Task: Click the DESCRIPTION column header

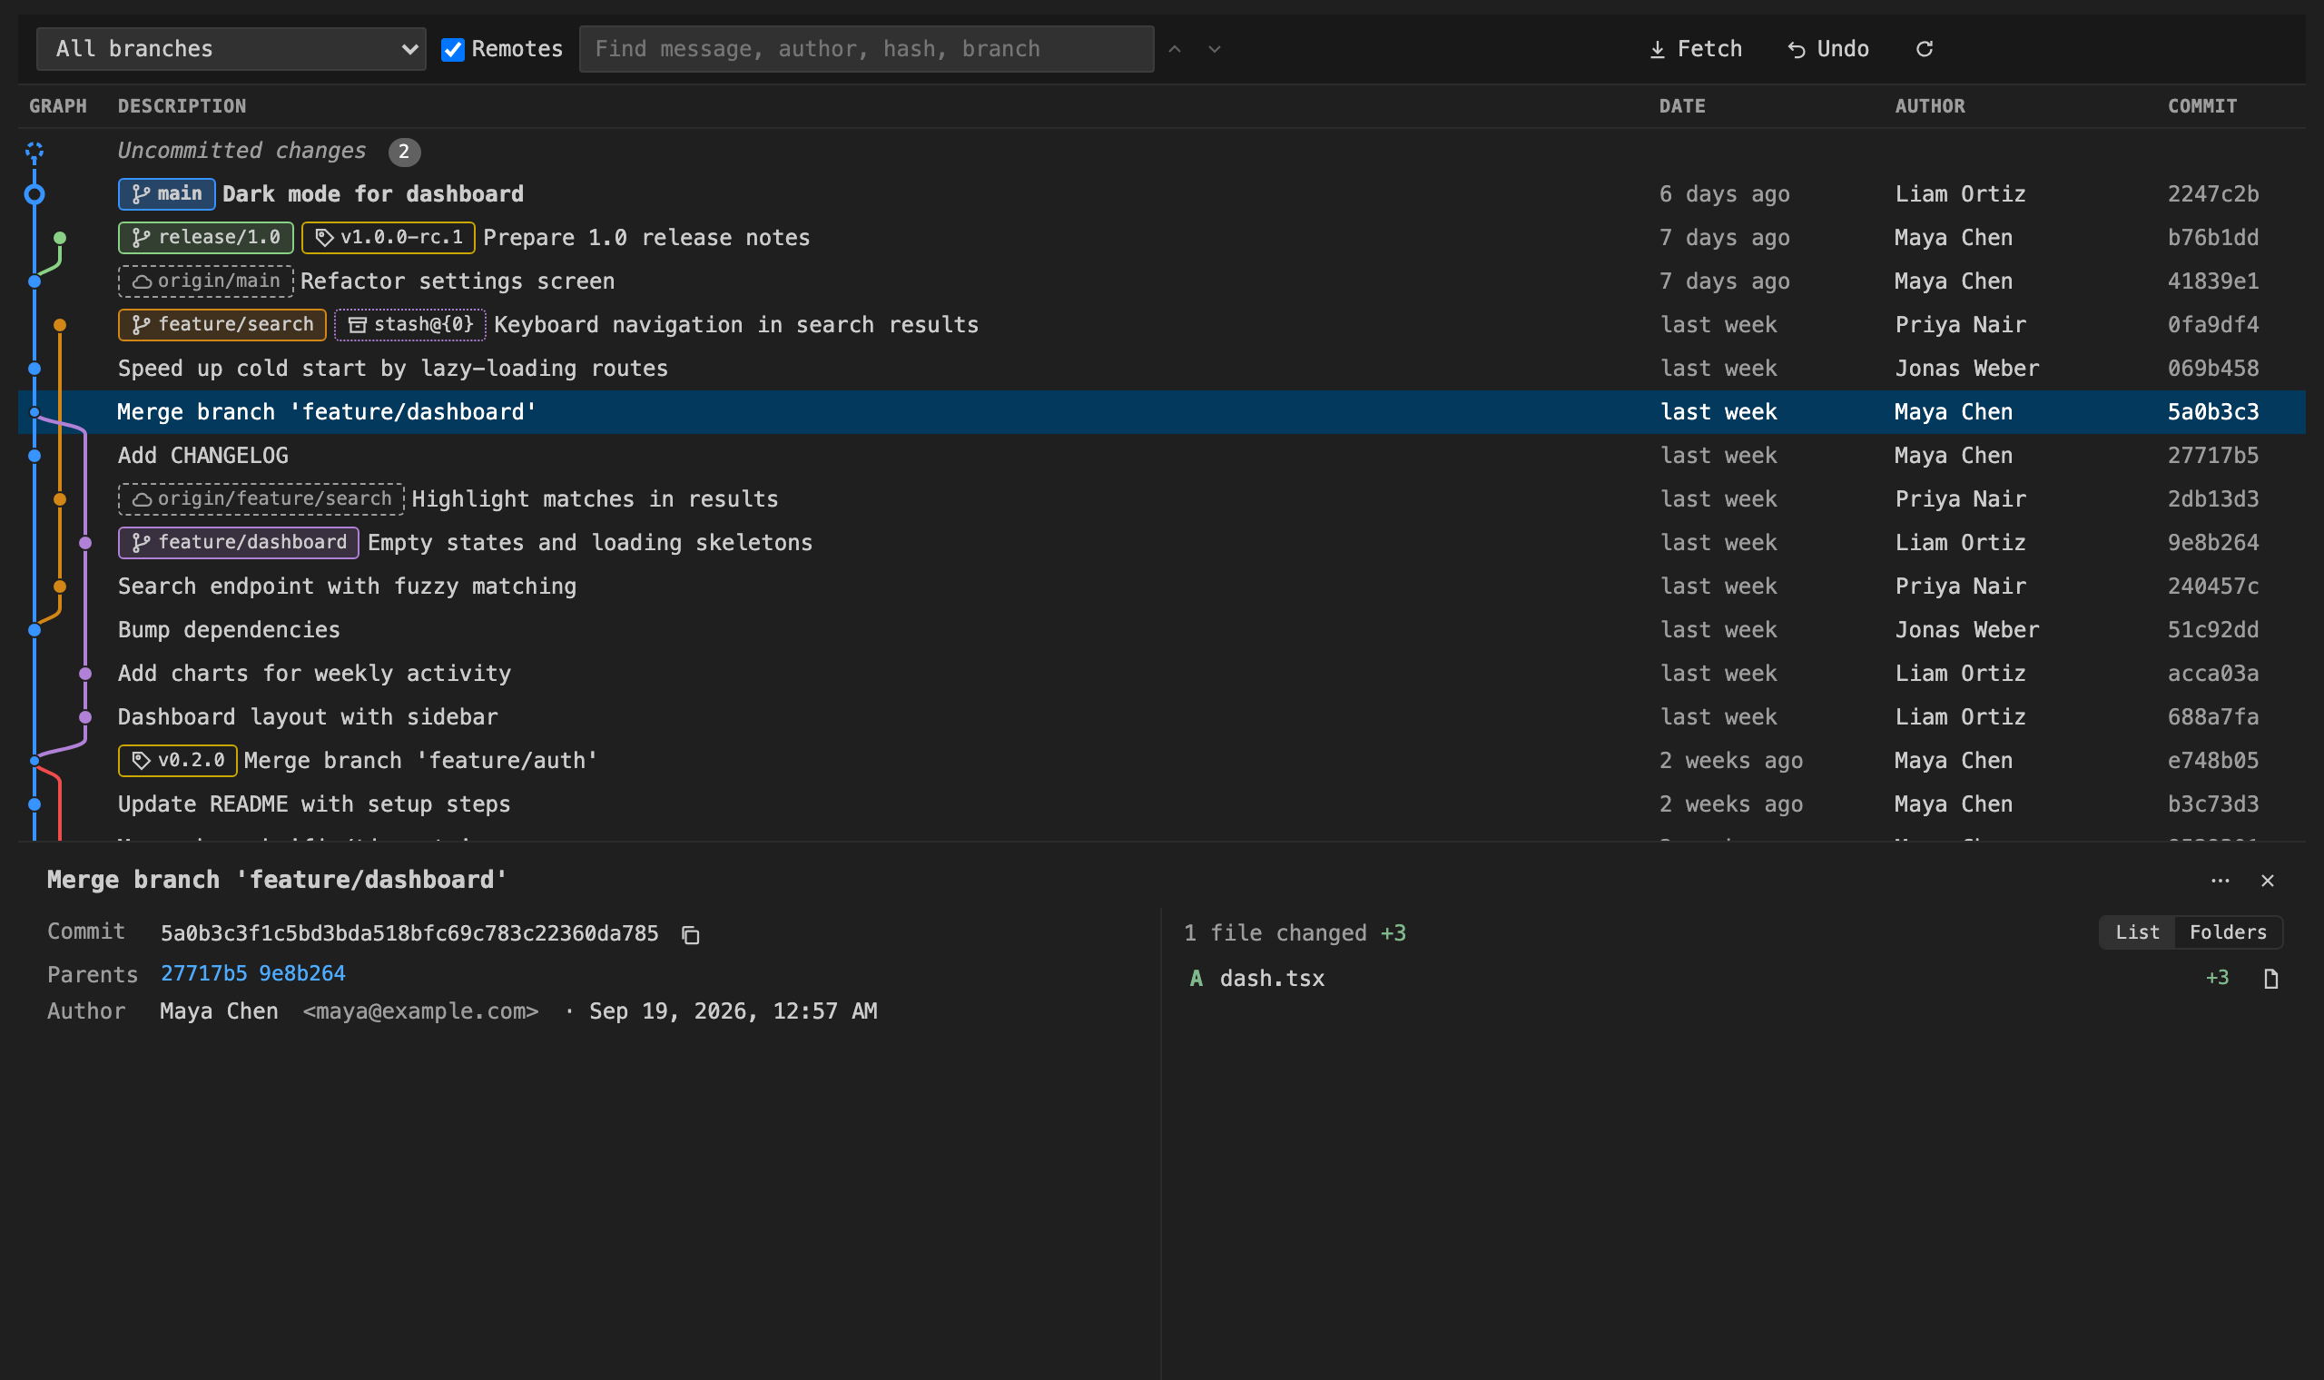Action: pyautogui.click(x=182, y=107)
